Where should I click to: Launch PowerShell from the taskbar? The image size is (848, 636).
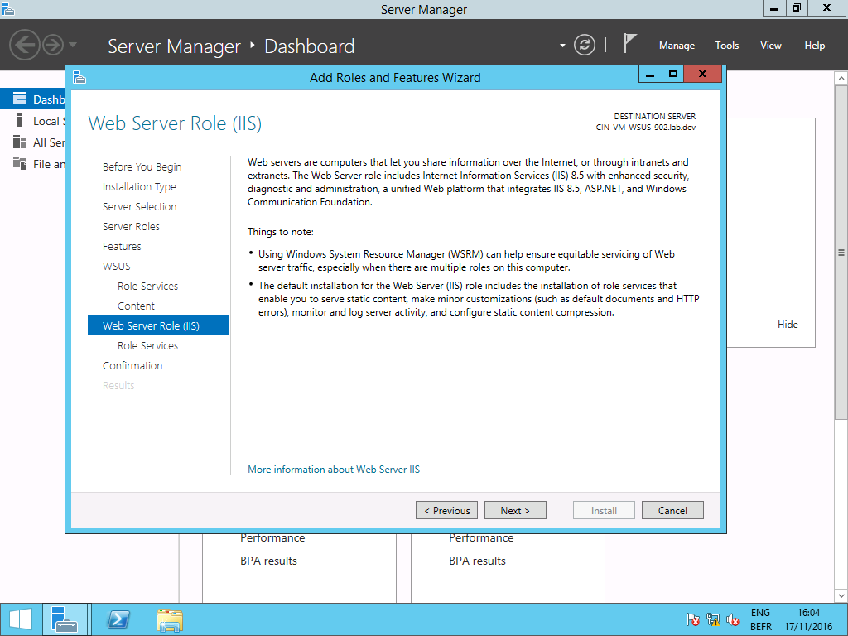(x=118, y=619)
